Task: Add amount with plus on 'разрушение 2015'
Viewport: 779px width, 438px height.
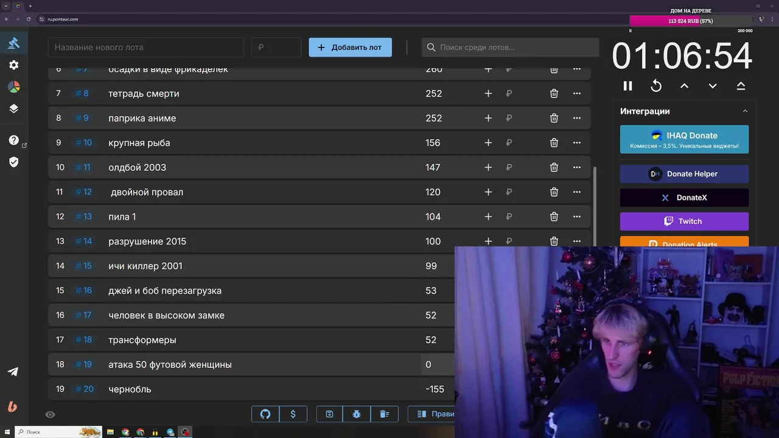Action: click(x=488, y=241)
